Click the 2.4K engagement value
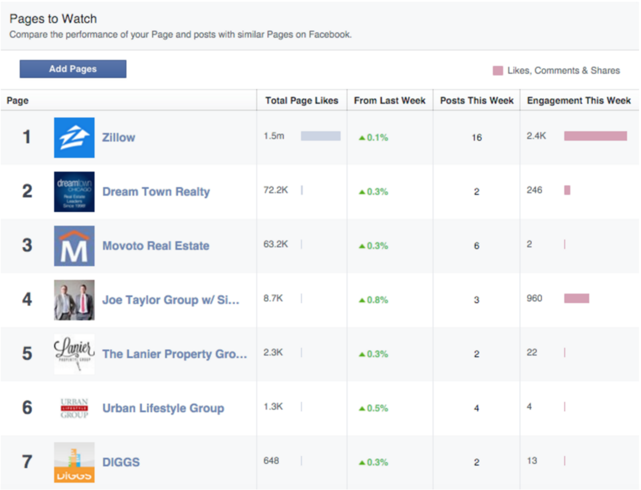The width and height of the screenshot is (641, 490). [x=536, y=136]
